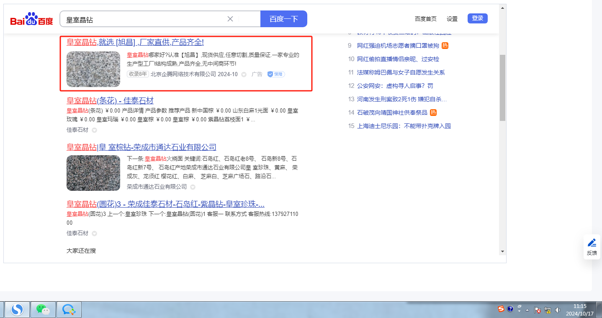Click the 保障 shield badge on the ad

click(x=276, y=74)
